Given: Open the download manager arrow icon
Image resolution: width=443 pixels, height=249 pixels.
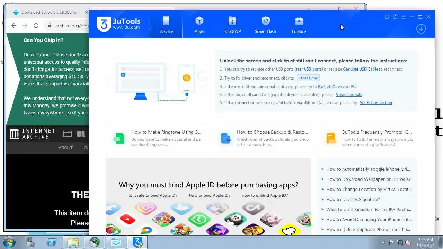Looking at the screenshot, I should tap(421, 29).
